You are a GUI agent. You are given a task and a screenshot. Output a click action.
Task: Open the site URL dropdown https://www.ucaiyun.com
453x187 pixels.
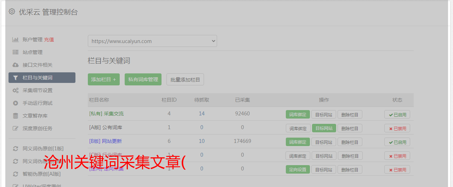[x=152, y=41]
